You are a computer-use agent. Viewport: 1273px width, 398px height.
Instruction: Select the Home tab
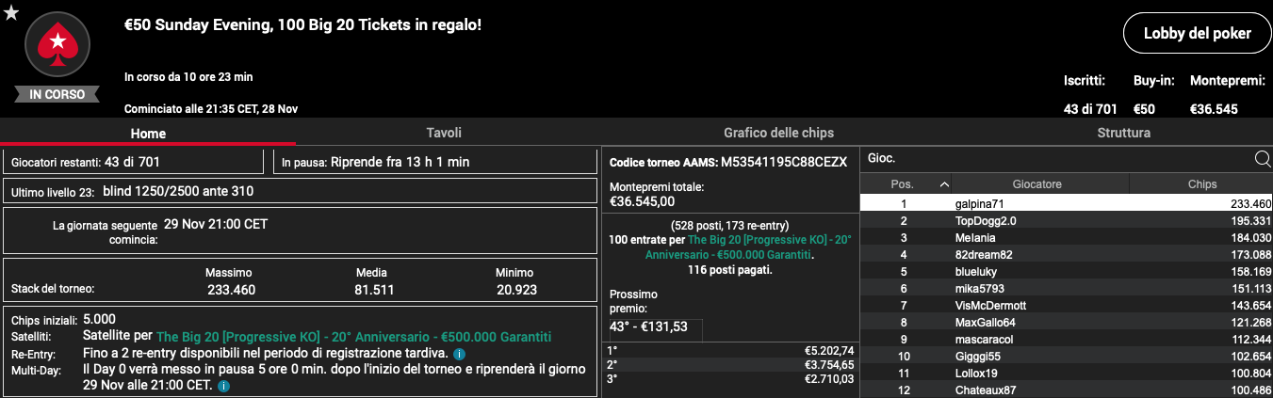(148, 133)
